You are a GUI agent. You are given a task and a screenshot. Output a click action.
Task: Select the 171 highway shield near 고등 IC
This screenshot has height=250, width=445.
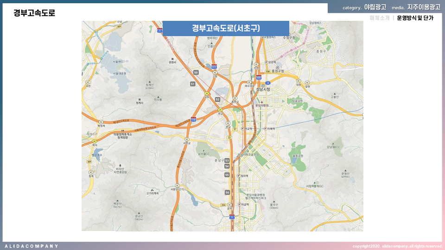[214, 67]
